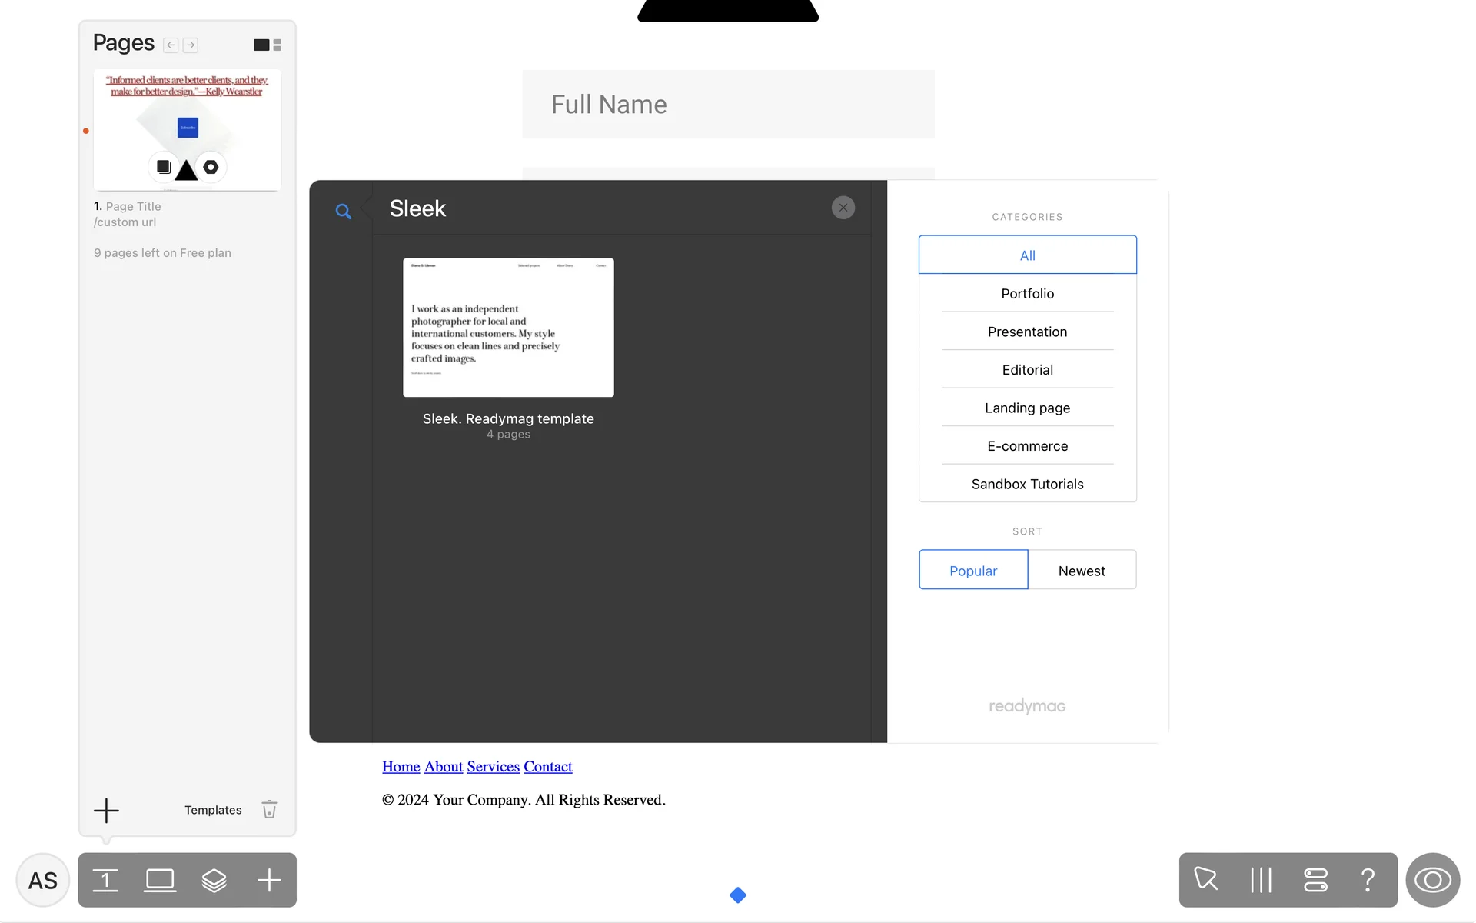Open Templates in the Pages panel
This screenshot has width=1476, height=923.
(213, 810)
